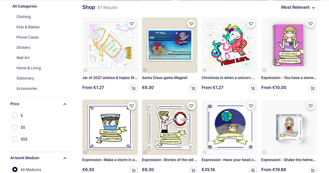The width and height of the screenshot is (329, 173).
Task: Favorite the storm in a glass item
Action: [132, 106]
